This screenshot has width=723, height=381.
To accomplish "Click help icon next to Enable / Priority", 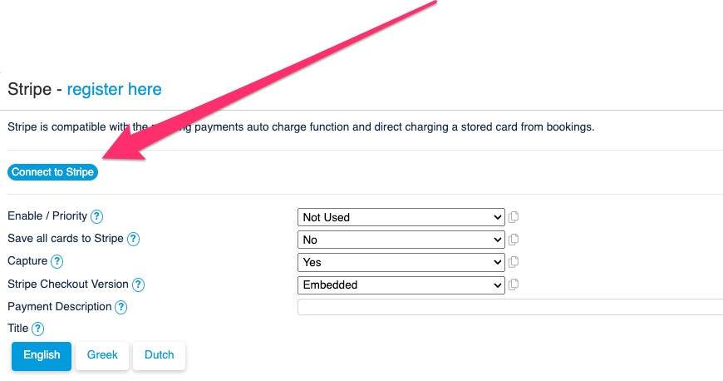I will tap(96, 216).
